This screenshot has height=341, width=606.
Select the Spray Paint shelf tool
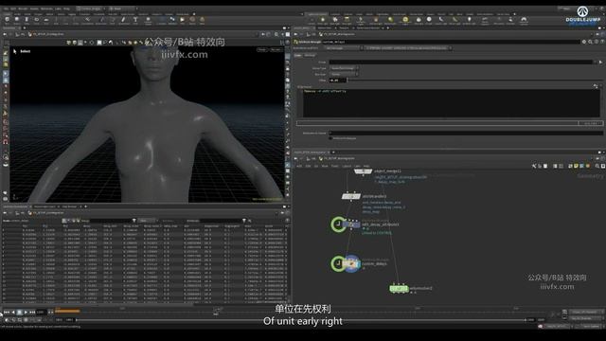pos(124,20)
